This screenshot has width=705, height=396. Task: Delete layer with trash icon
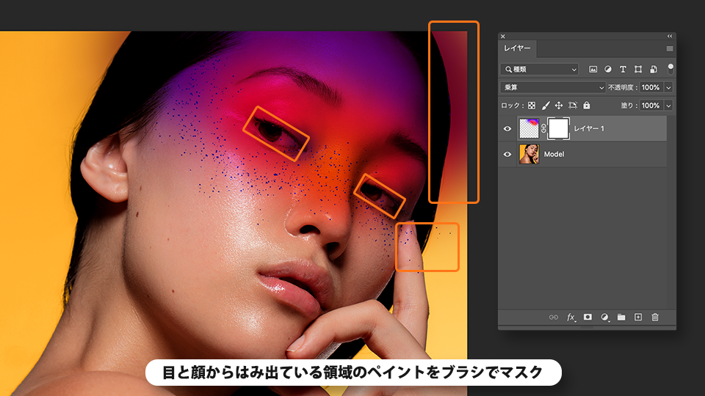(x=655, y=317)
